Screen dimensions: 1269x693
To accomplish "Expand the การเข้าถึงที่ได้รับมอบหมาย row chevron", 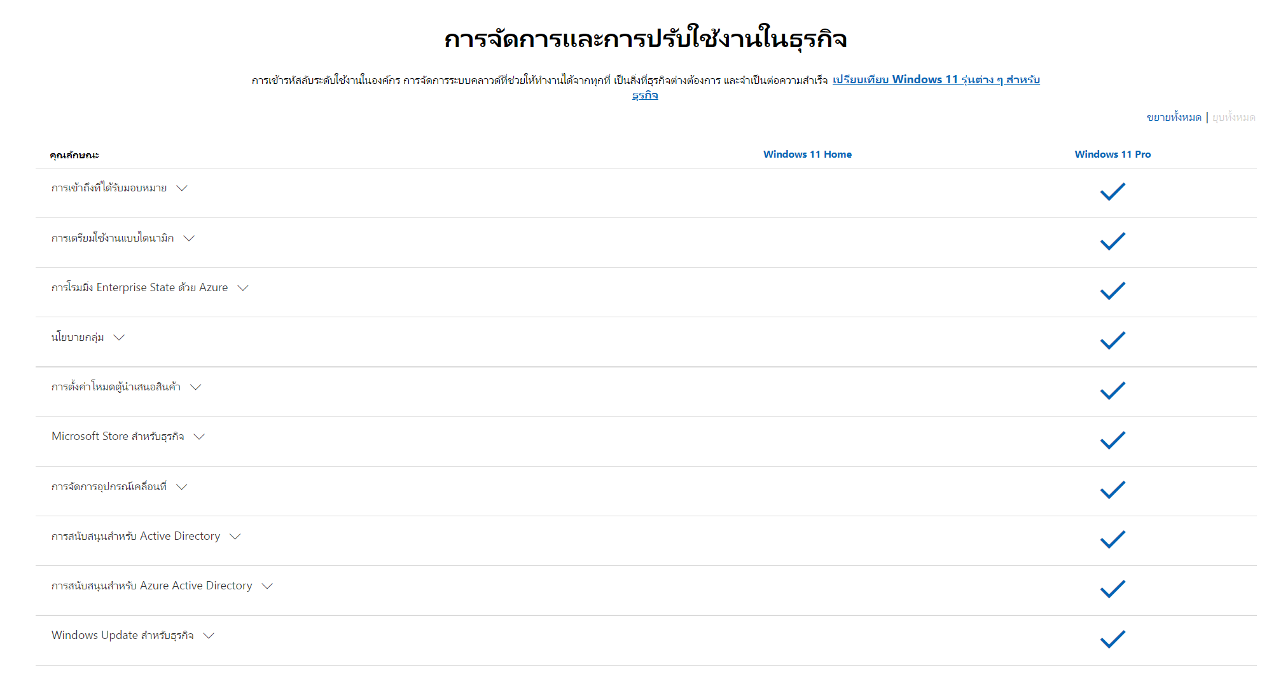I will coord(182,188).
